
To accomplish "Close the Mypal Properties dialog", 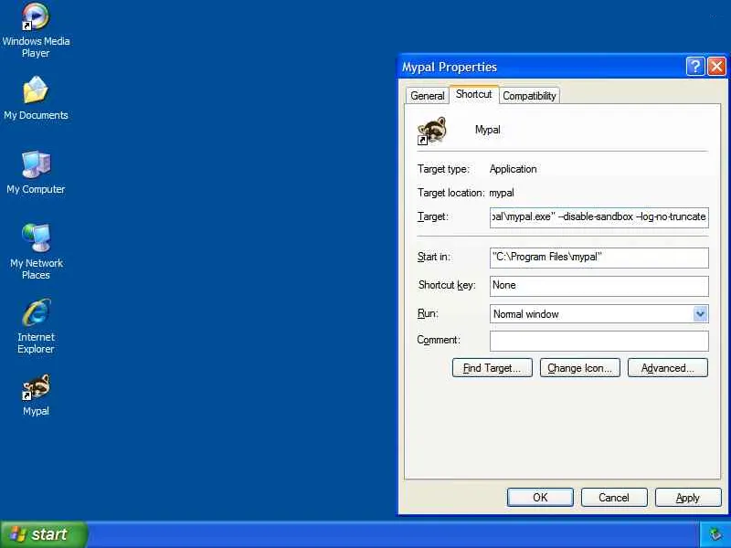I will (716, 67).
